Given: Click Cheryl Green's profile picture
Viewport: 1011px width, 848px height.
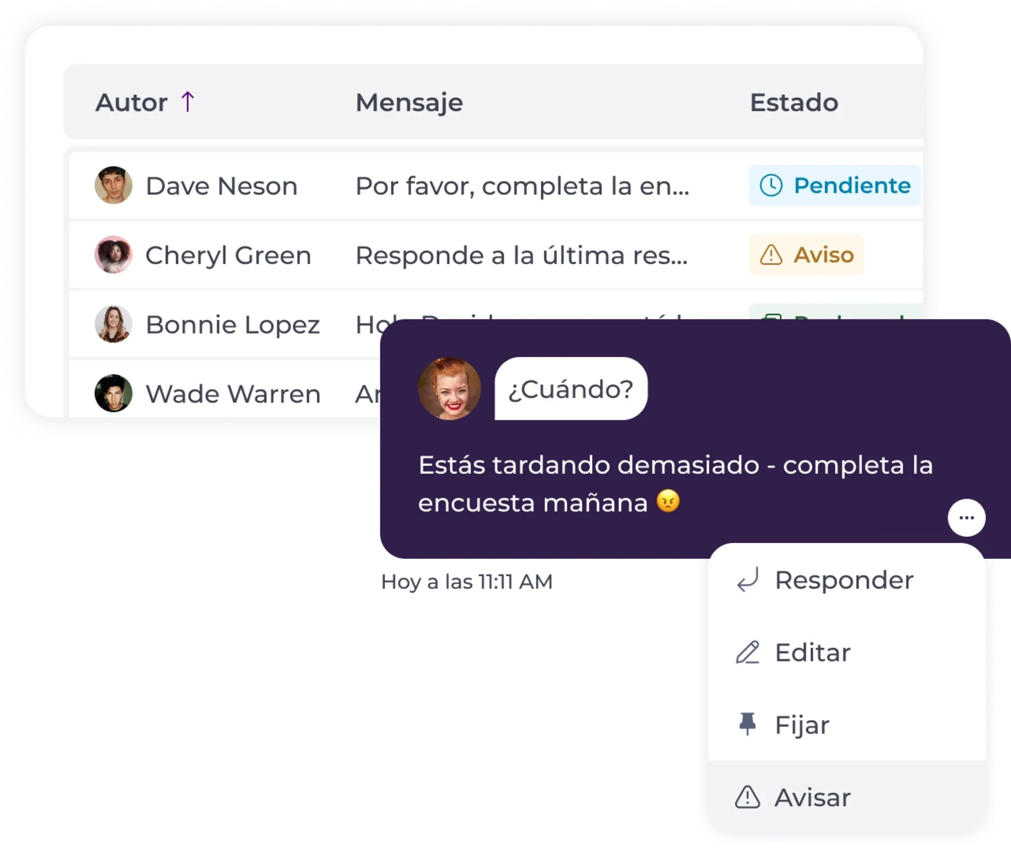Looking at the screenshot, I should coord(113,255).
